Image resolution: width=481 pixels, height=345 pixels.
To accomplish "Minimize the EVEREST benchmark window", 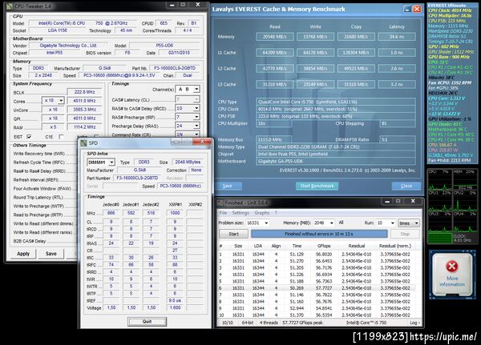I will click(407, 9).
